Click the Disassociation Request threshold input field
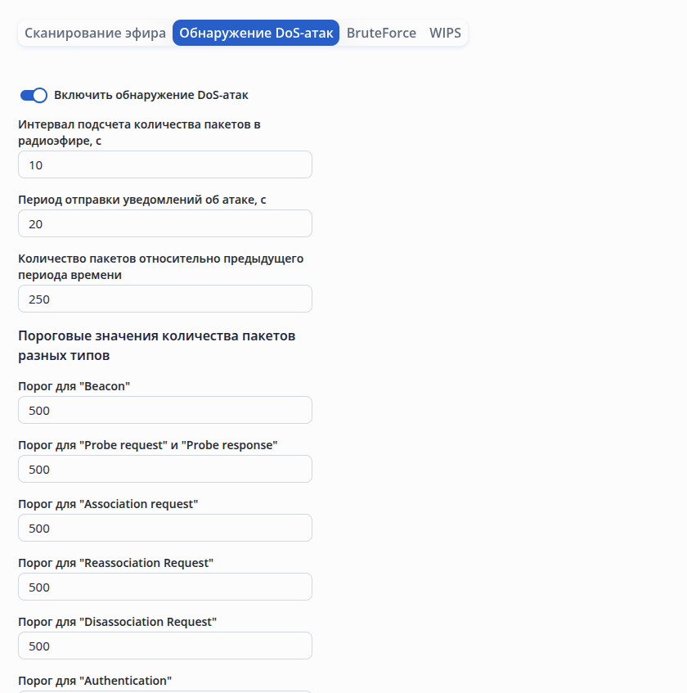Screen dimensions: 687x693 (164, 646)
